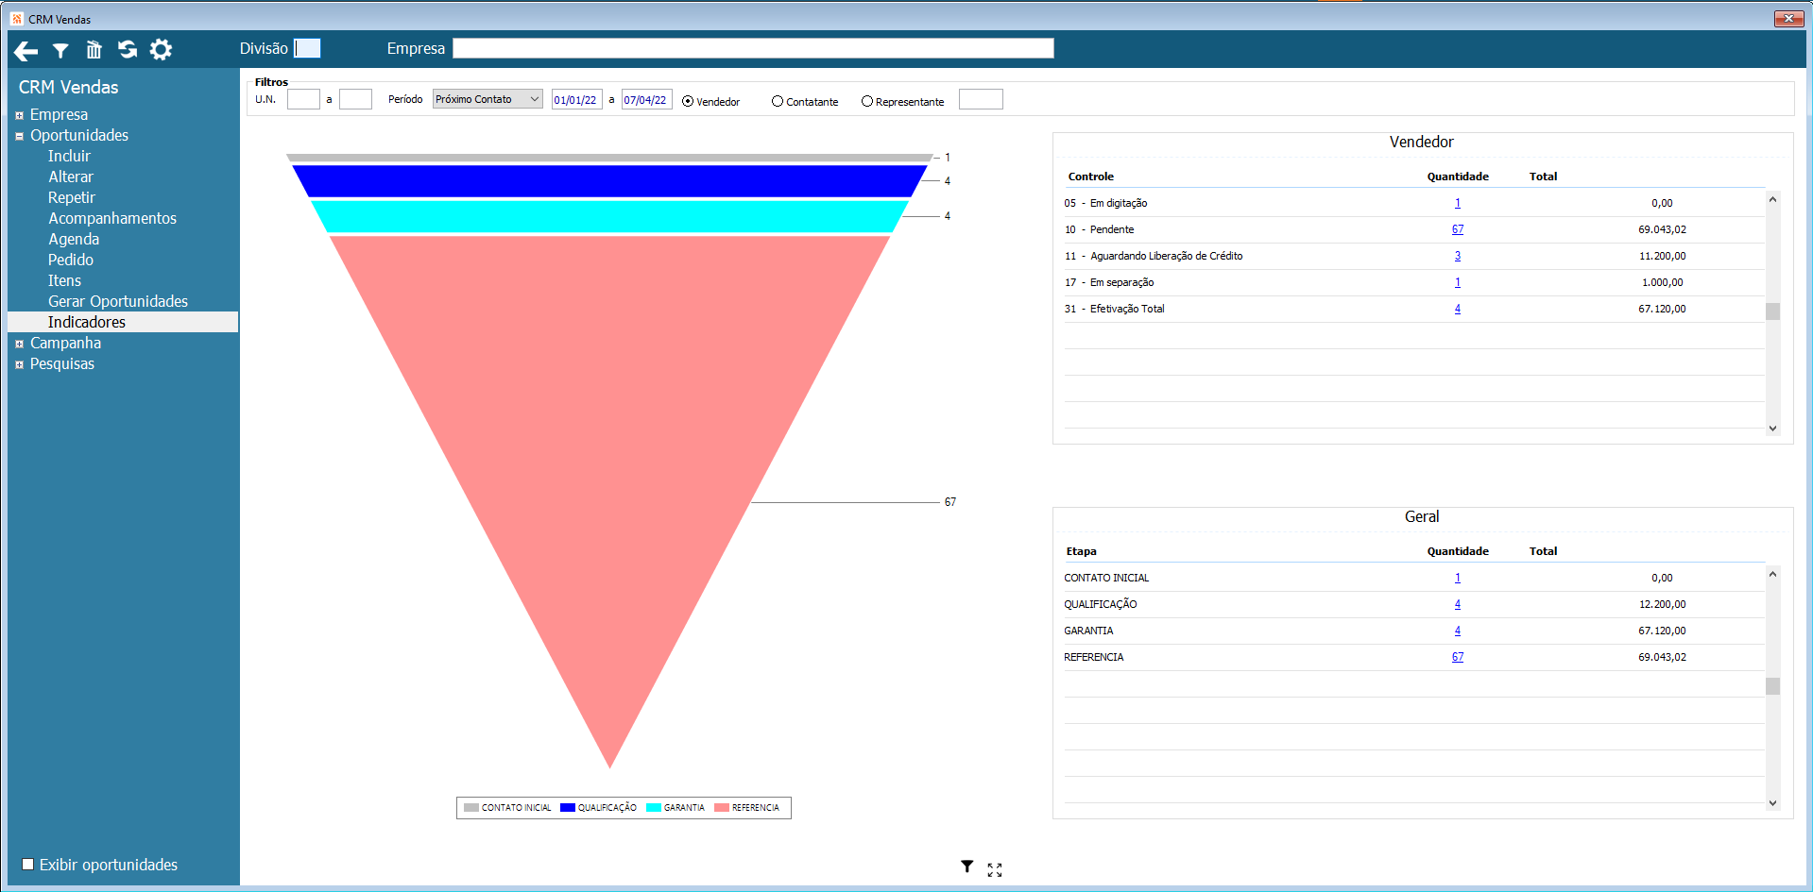Click quantity link for Efetivação Total
The image size is (1813, 892).
click(1458, 309)
